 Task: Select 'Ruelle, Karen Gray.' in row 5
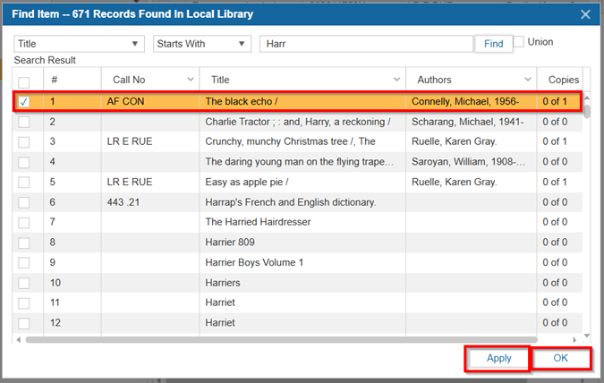pos(455,182)
